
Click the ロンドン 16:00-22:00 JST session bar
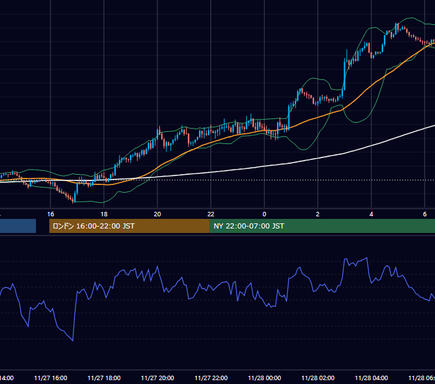point(129,226)
